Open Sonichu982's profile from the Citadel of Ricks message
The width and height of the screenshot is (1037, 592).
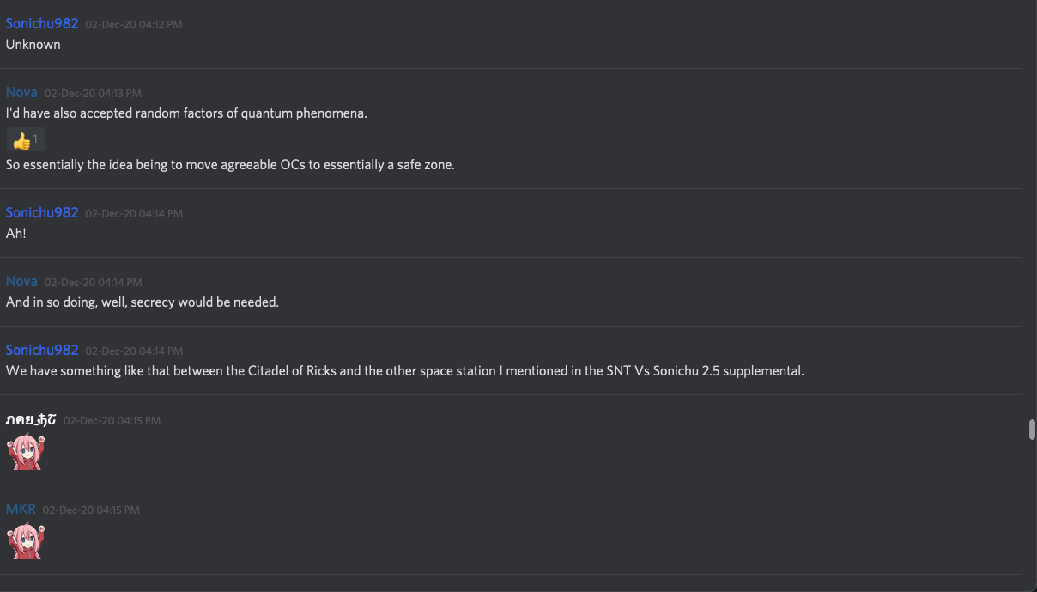click(42, 351)
